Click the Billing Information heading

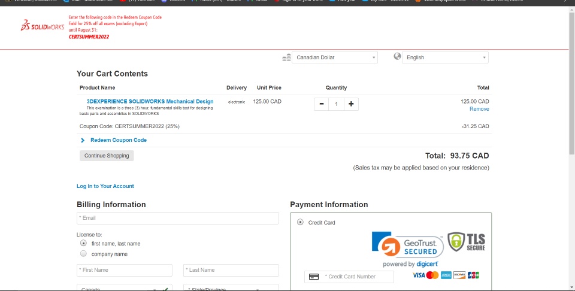coord(111,205)
